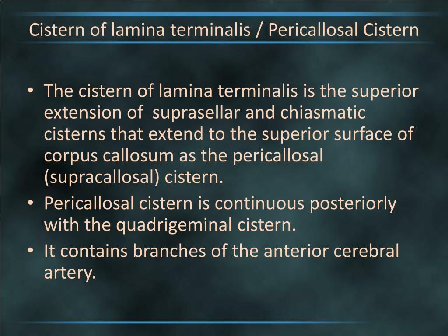Click the word 'branches' in third bullet
Viewport: 448px width, 336px height.
[x=169, y=251]
